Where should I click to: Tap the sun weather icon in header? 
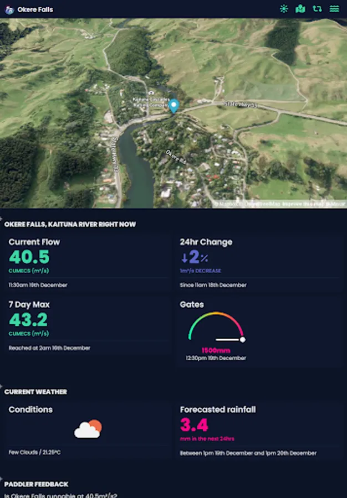284,9
